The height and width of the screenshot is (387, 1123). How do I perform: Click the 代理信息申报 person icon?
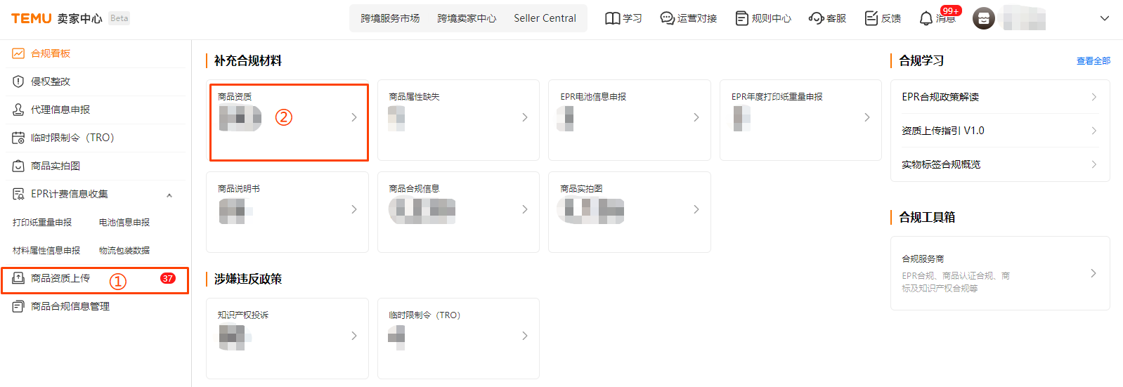(18, 110)
